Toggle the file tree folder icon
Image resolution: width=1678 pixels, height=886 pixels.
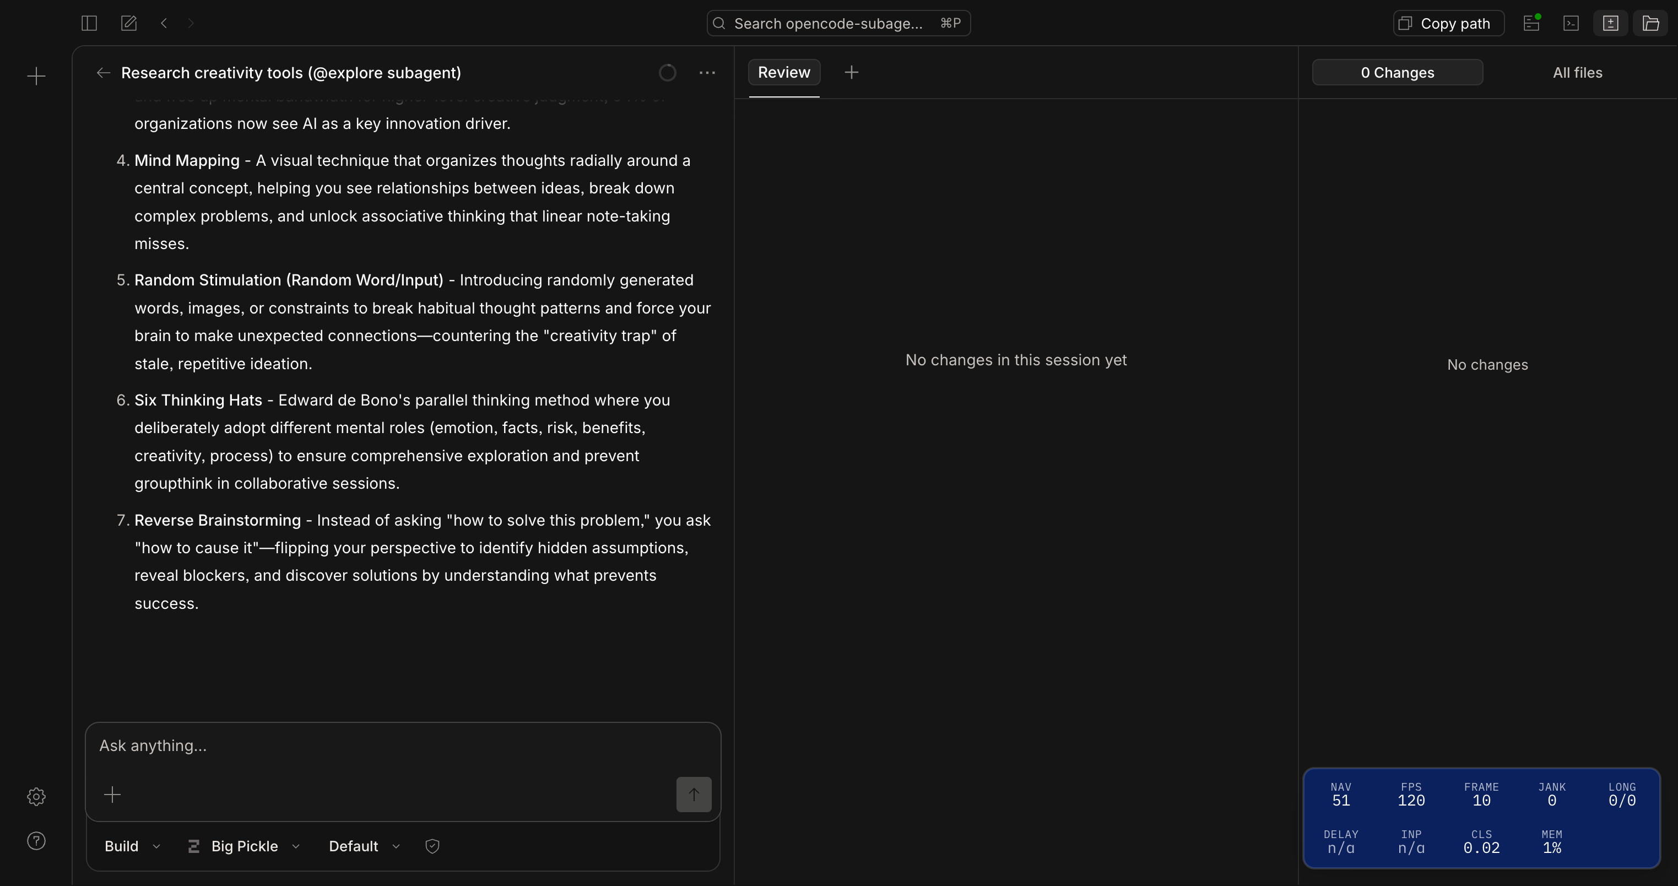[x=1650, y=24]
